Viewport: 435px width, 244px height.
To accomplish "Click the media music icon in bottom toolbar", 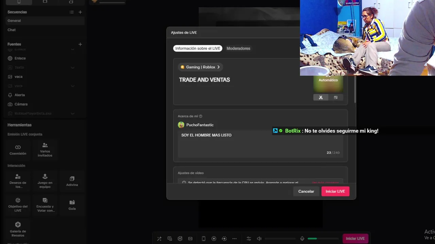I will pos(170,239).
